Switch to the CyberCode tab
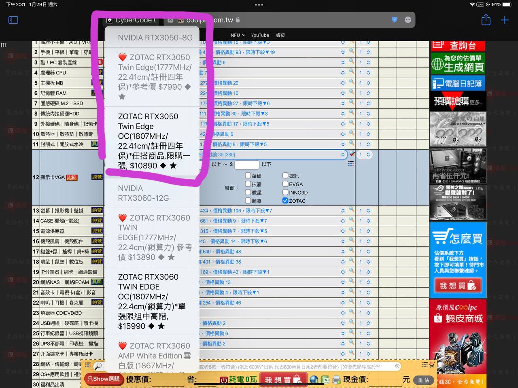The width and height of the screenshot is (518, 388). click(x=132, y=20)
